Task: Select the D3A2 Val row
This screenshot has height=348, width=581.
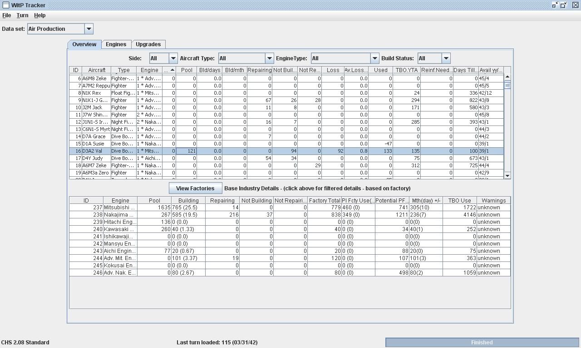Action: click(x=286, y=151)
